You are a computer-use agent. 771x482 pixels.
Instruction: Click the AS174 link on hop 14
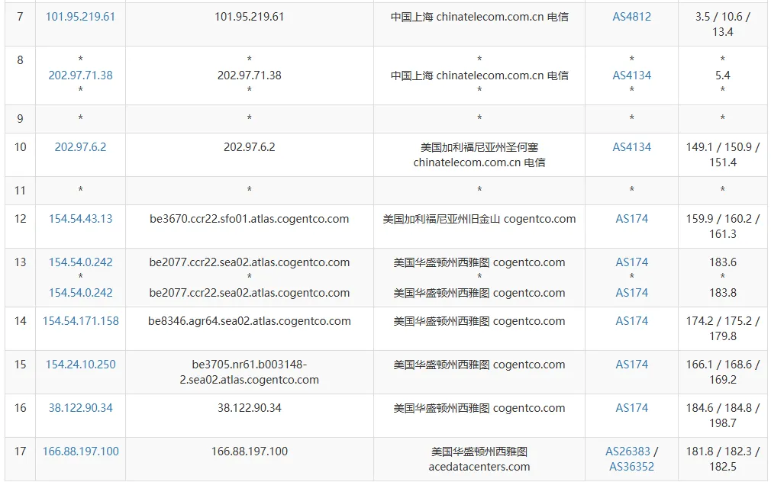tap(631, 321)
